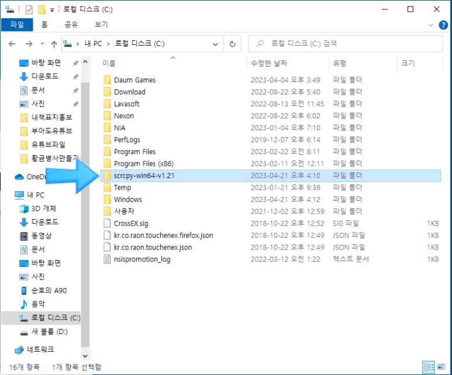
Task: Sort by 이름 column header
Action: click(x=109, y=63)
